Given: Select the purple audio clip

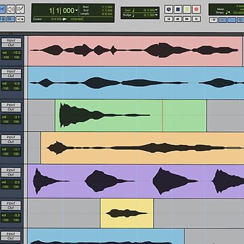Looking at the screenshot, I should point(136,181).
